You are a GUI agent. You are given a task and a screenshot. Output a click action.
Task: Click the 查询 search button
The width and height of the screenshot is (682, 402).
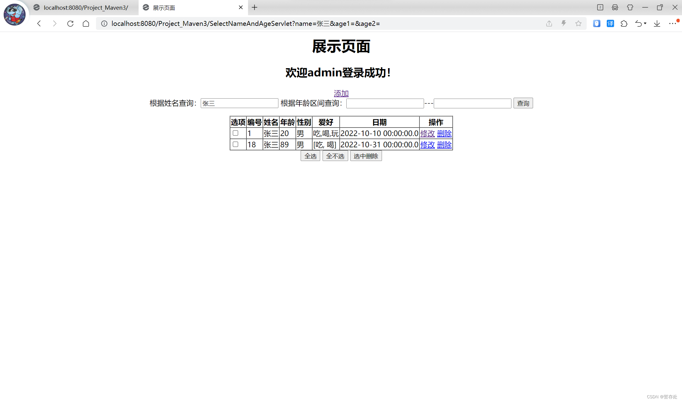(523, 103)
